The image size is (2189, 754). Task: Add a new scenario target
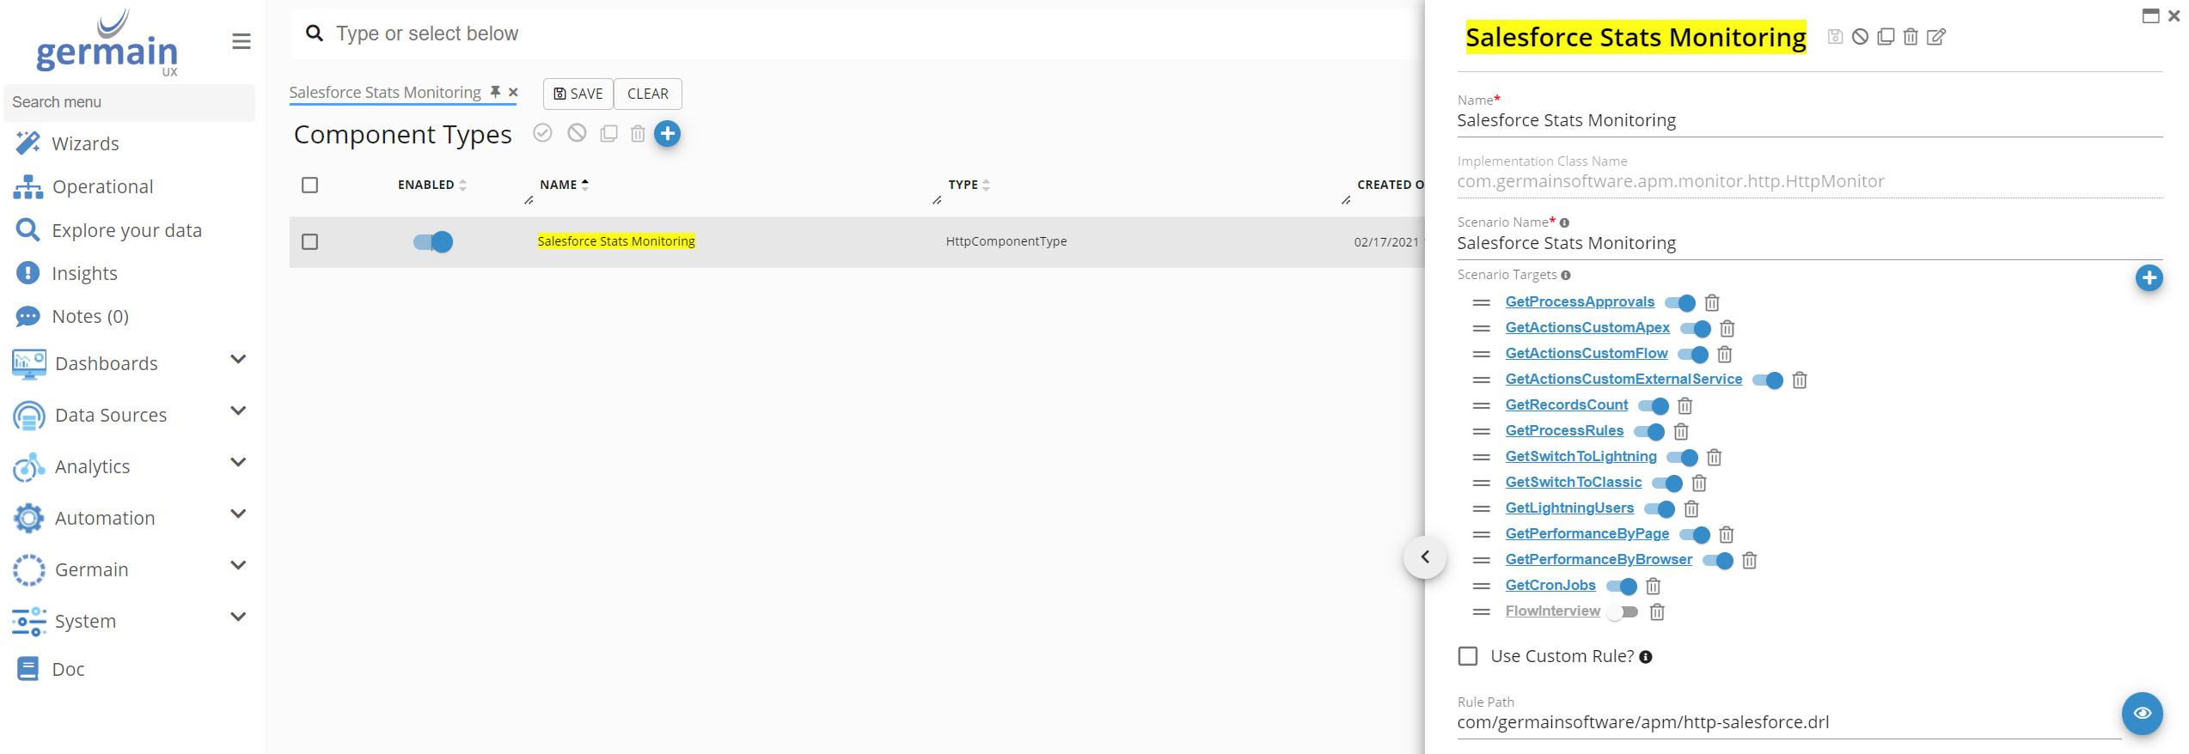point(2148,278)
